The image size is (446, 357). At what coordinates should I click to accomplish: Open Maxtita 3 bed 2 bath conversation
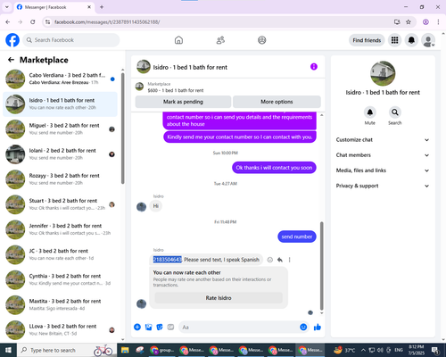coord(60,305)
